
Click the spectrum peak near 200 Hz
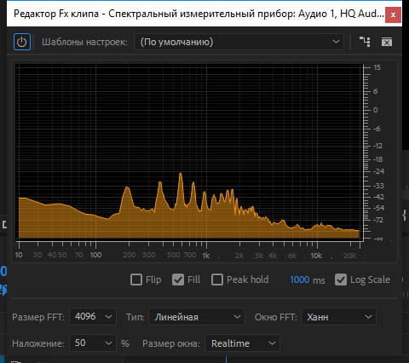[x=127, y=188]
